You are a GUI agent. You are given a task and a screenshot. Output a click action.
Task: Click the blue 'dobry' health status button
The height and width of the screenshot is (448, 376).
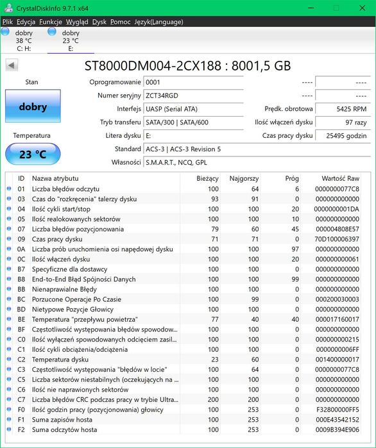pyautogui.click(x=33, y=106)
